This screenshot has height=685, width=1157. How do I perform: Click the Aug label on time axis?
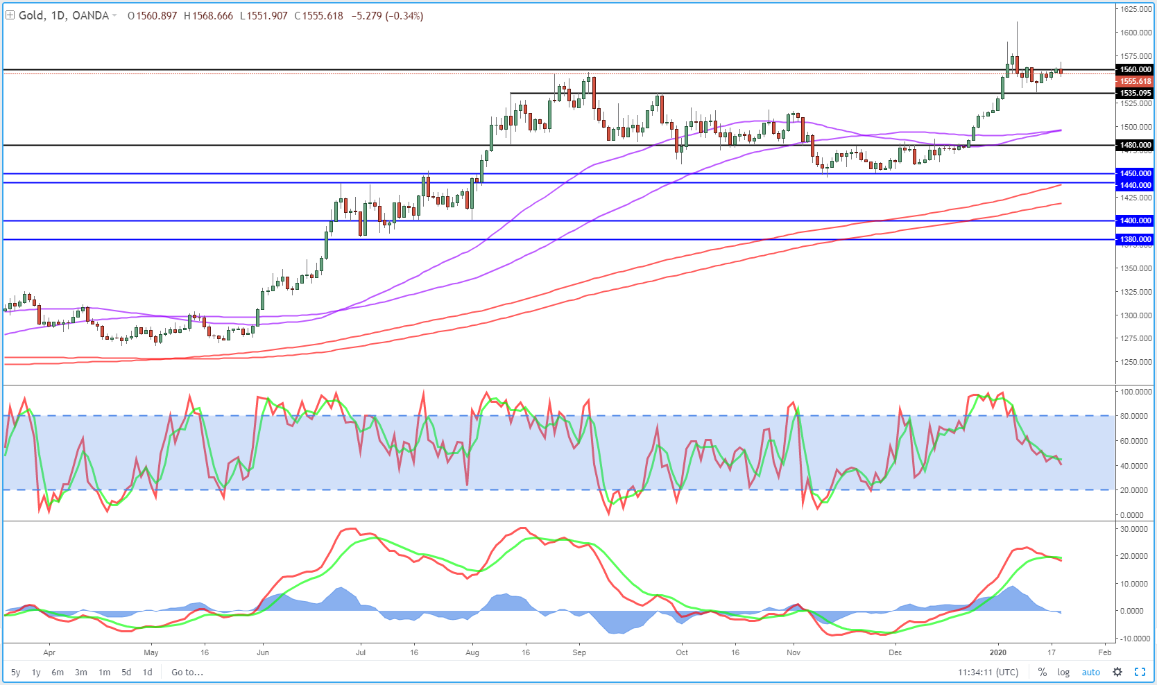pyautogui.click(x=472, y=652)
